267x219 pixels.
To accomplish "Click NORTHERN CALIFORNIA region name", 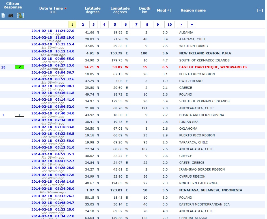I will pyautogui.click(x=198, y=183).
